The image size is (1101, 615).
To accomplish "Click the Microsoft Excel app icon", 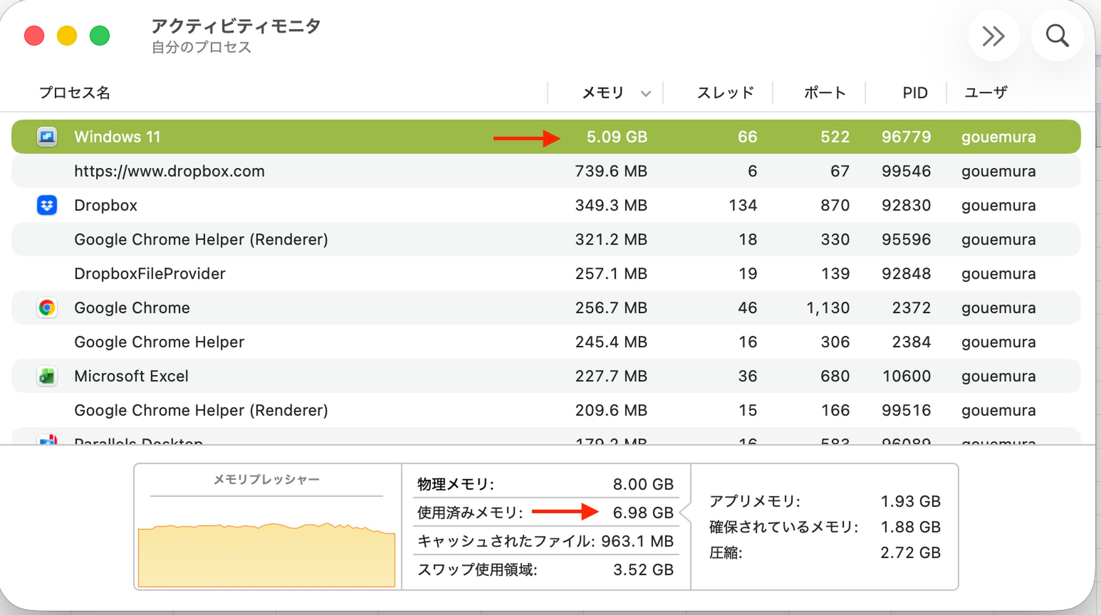I will (x=47, y=376).
